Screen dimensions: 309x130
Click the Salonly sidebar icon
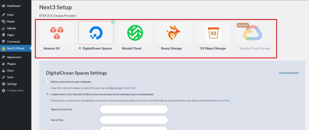(3, 28)
